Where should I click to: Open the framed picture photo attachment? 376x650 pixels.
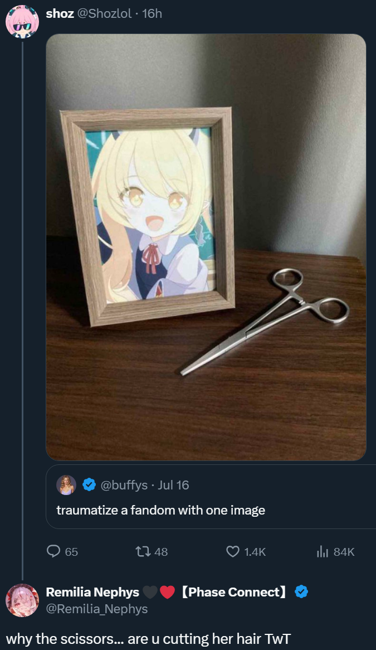(206, 247)
